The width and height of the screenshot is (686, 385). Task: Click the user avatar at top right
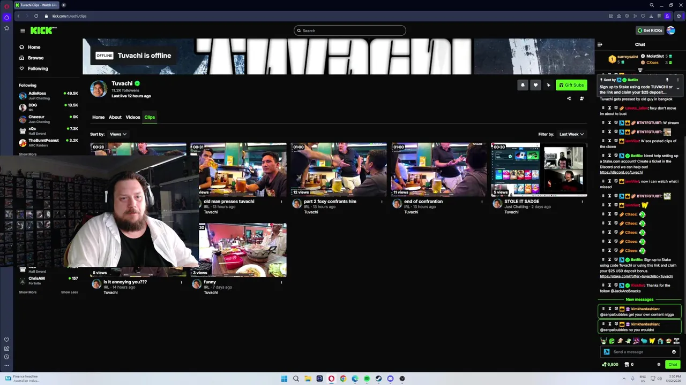[670, 30]
